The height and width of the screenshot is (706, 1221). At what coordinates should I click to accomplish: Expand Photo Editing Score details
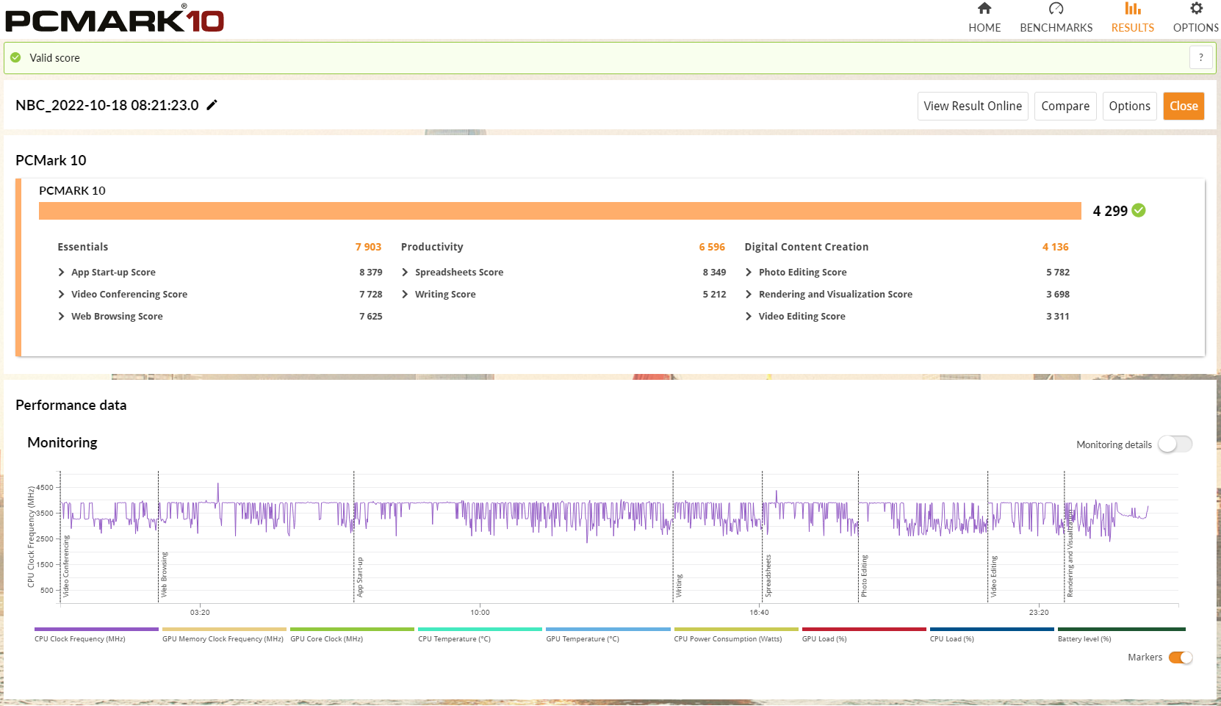749,272
